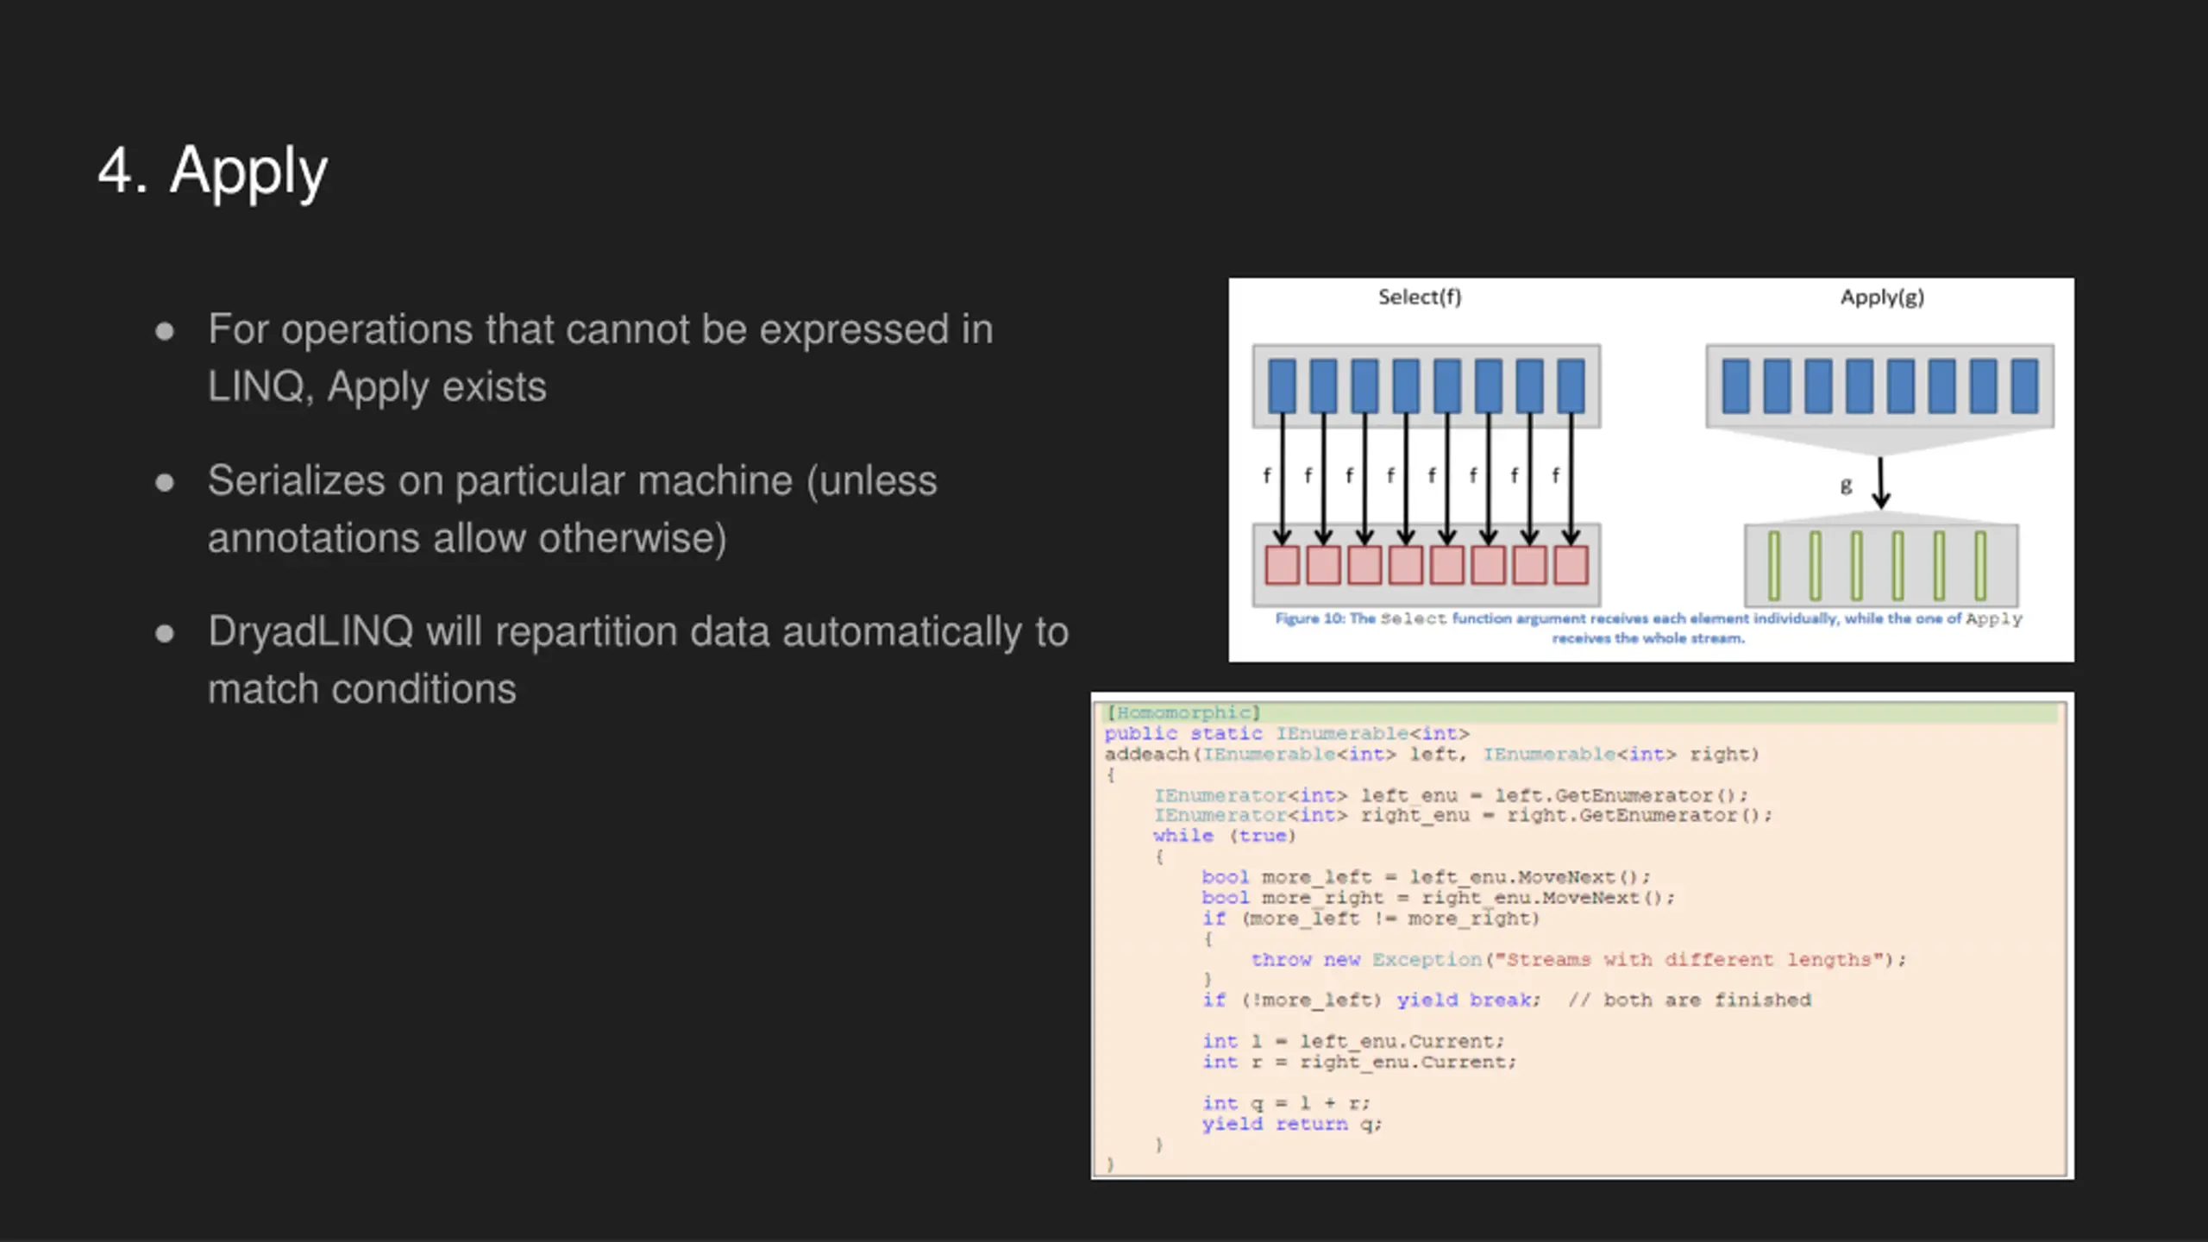
Task: Click the 'throw new Exception' code line
Action: 1578,959
